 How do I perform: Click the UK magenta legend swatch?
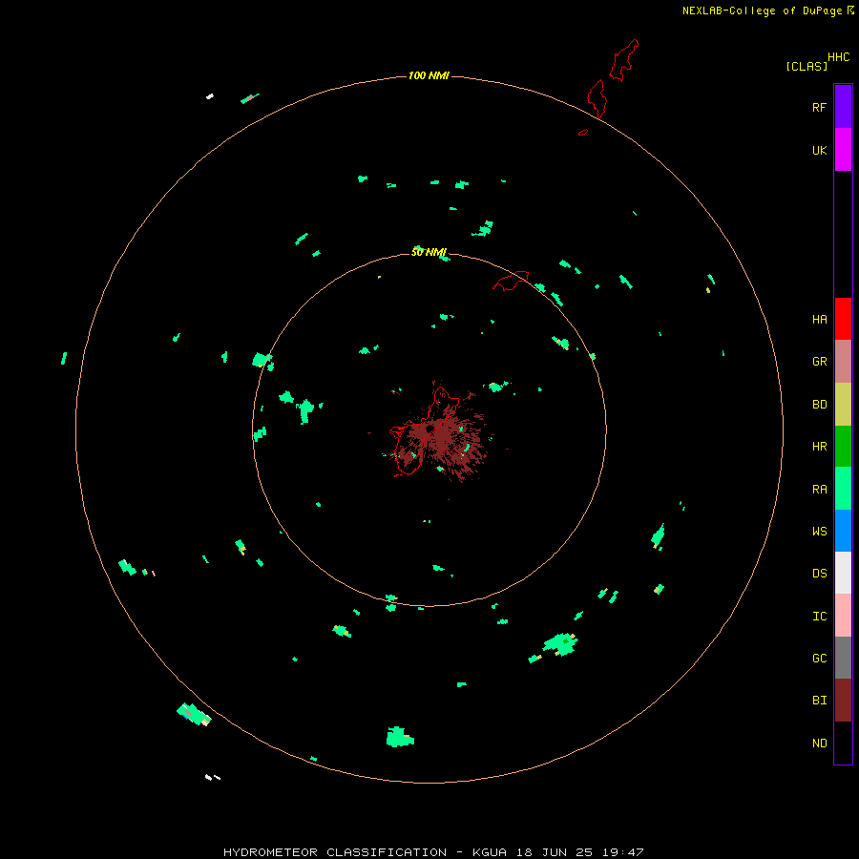[x=843, y=150]
